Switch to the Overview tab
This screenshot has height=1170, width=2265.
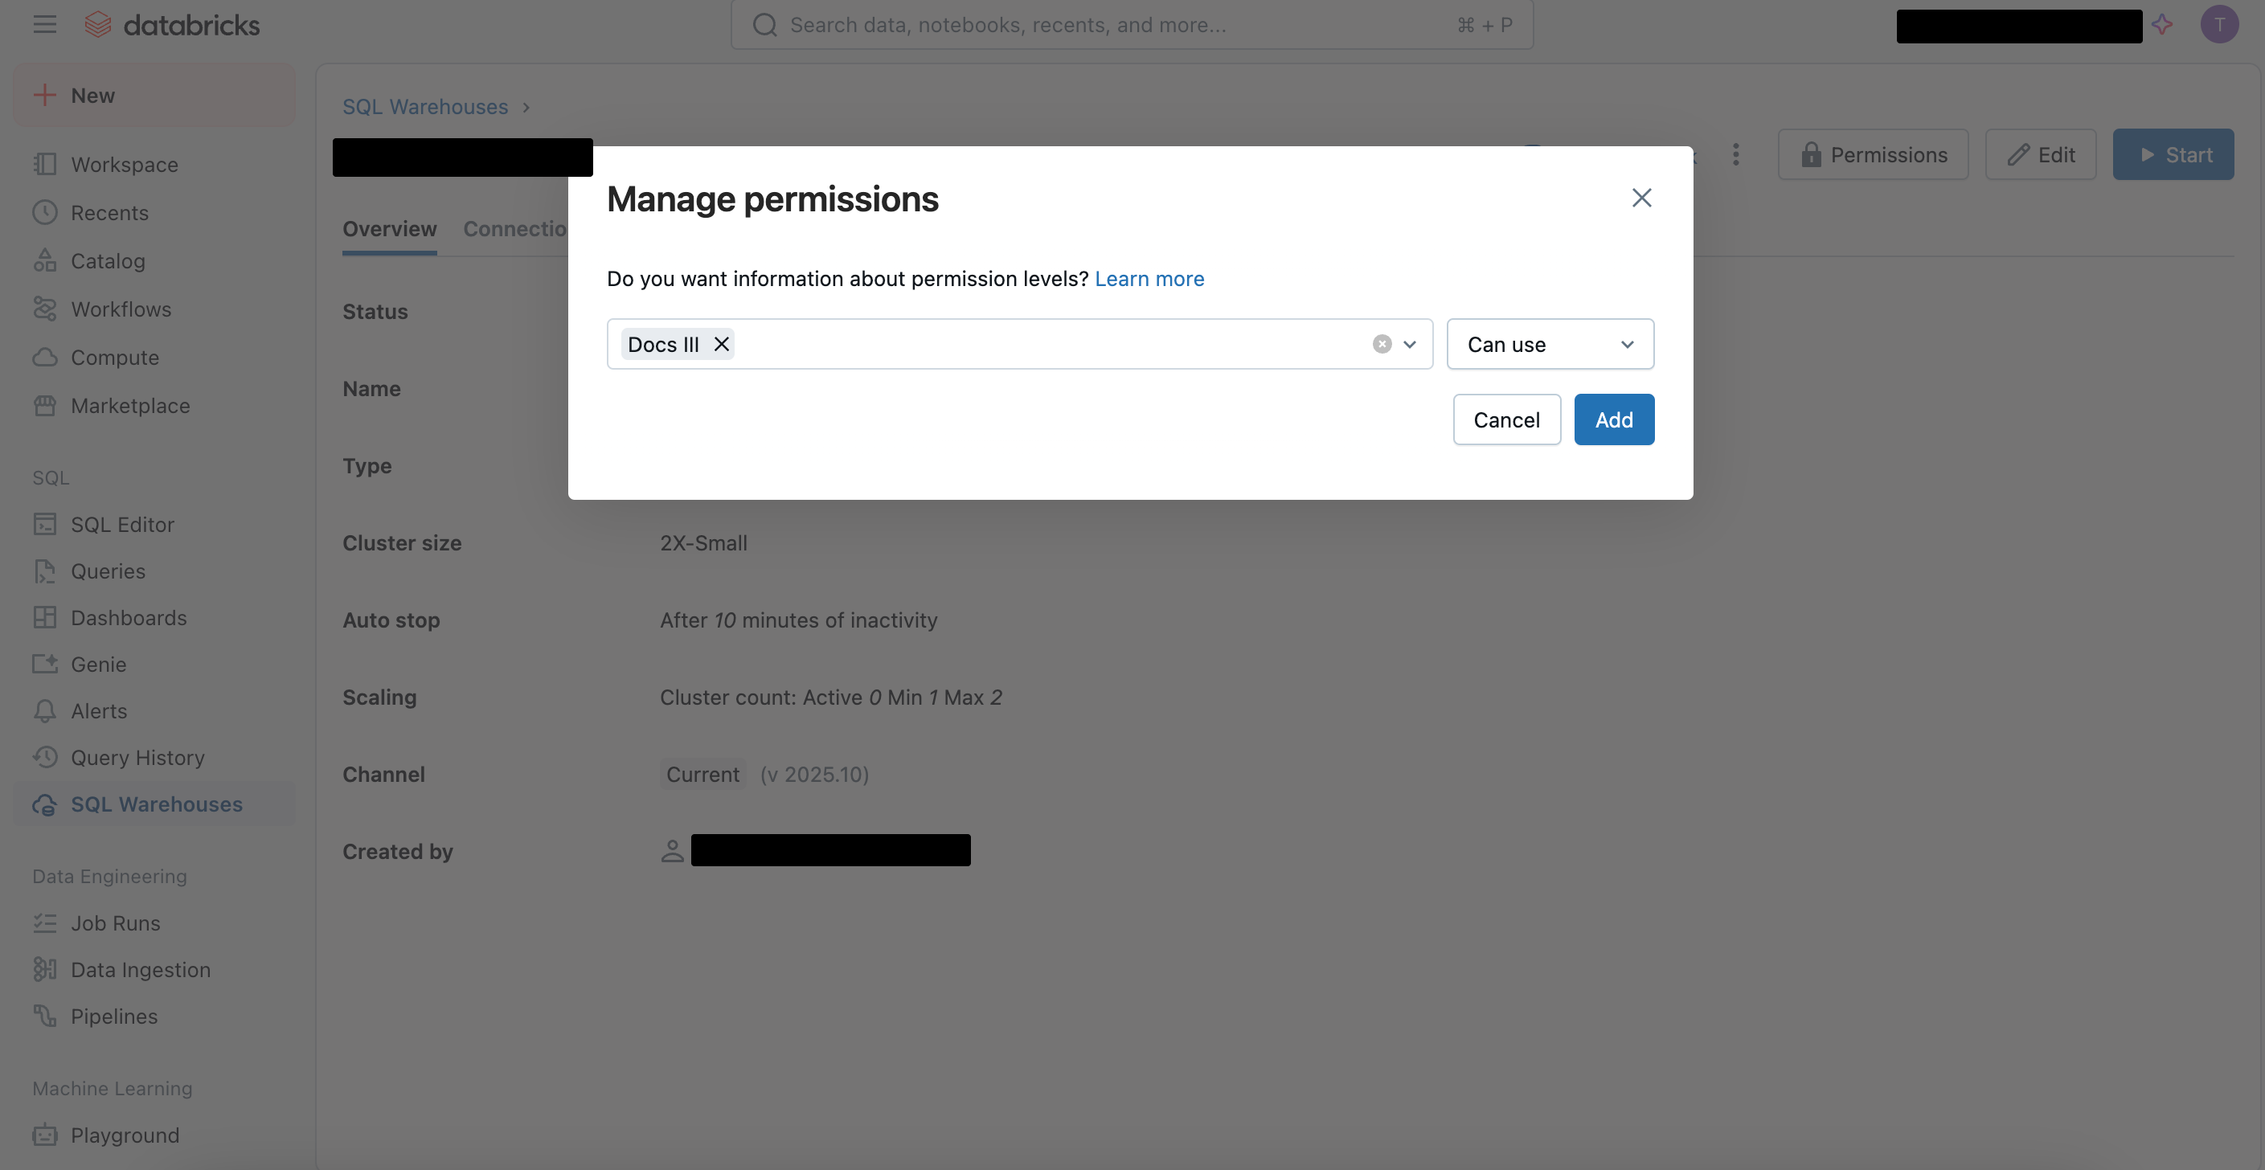tap(390, 228)
